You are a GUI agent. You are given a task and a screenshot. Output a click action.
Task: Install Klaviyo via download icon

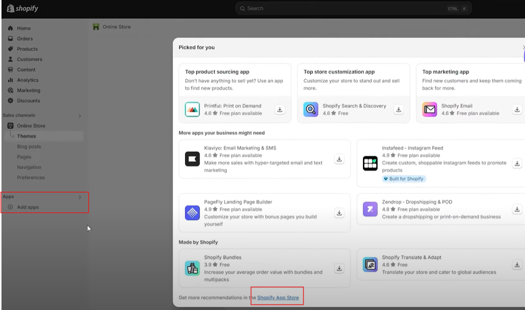coord(339,159)
